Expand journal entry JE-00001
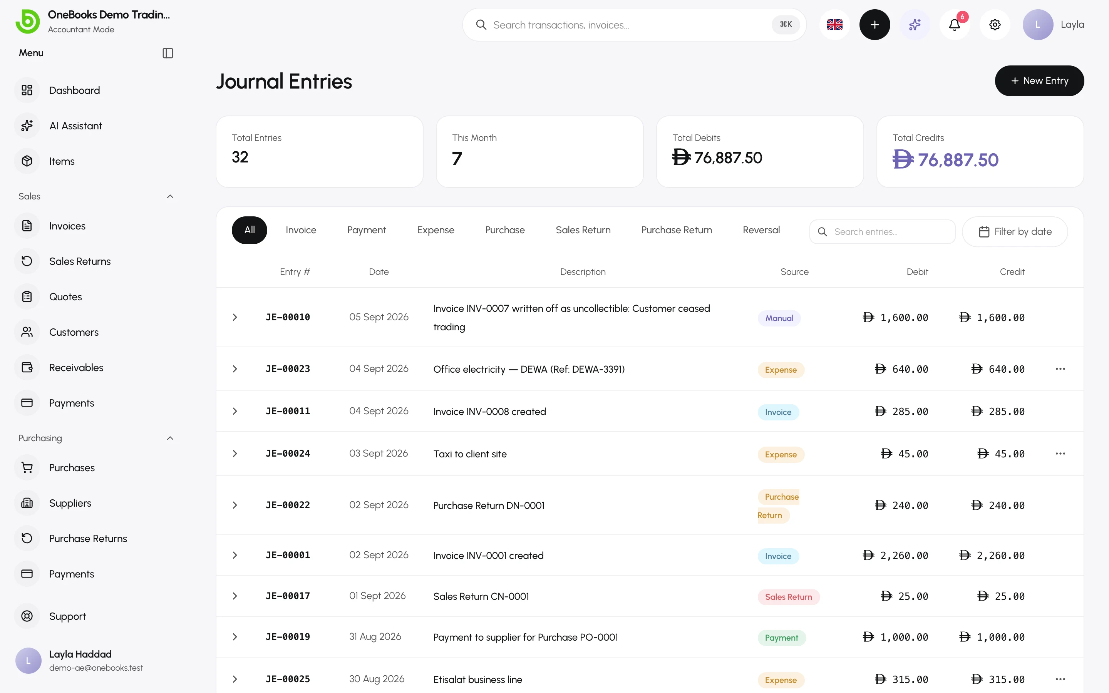Screen dimensions: 1109x693 point(235,555)
